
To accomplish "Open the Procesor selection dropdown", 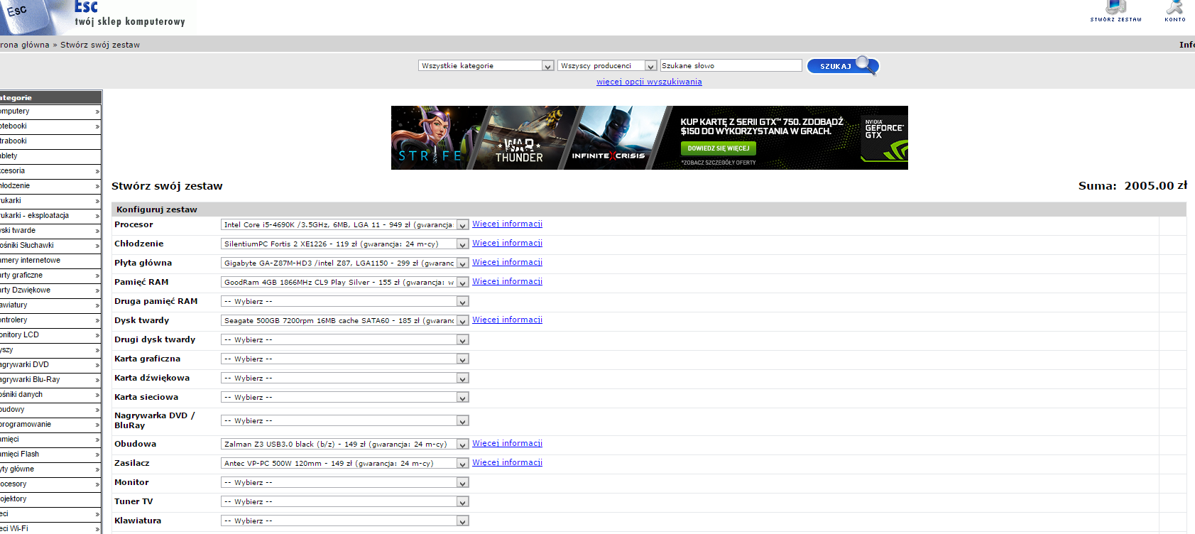I will (344, 224).
